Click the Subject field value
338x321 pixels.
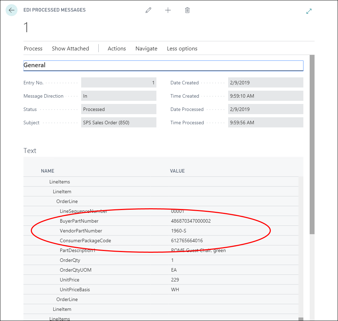tap(118, 123)
